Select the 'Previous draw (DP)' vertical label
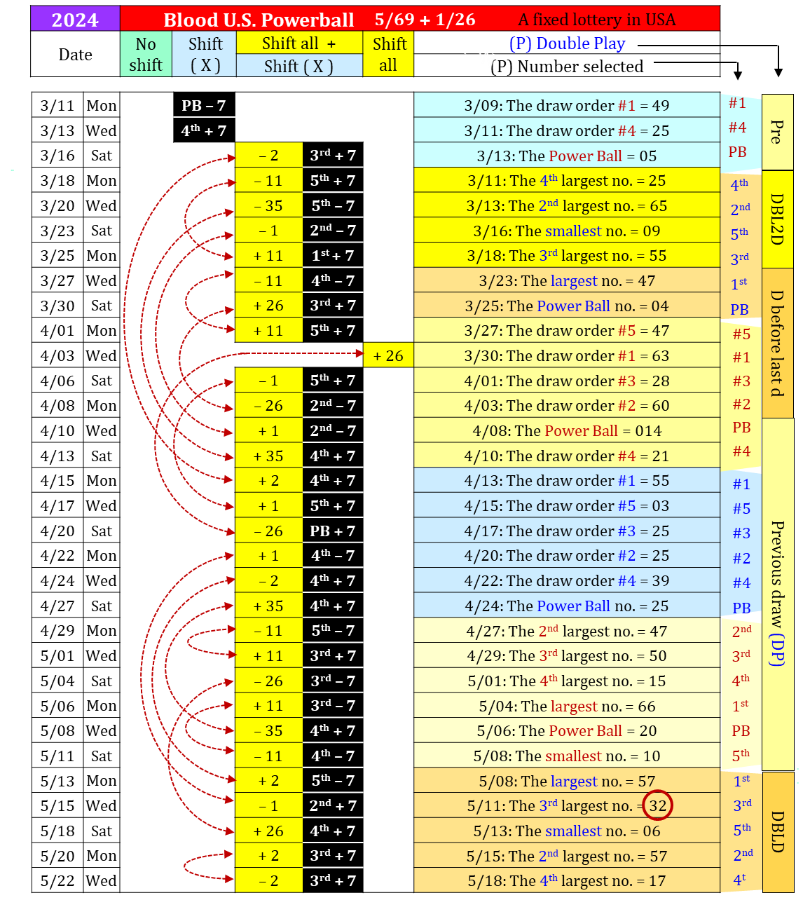Screen dimensions: 810x900 click(x=777, y=594)
